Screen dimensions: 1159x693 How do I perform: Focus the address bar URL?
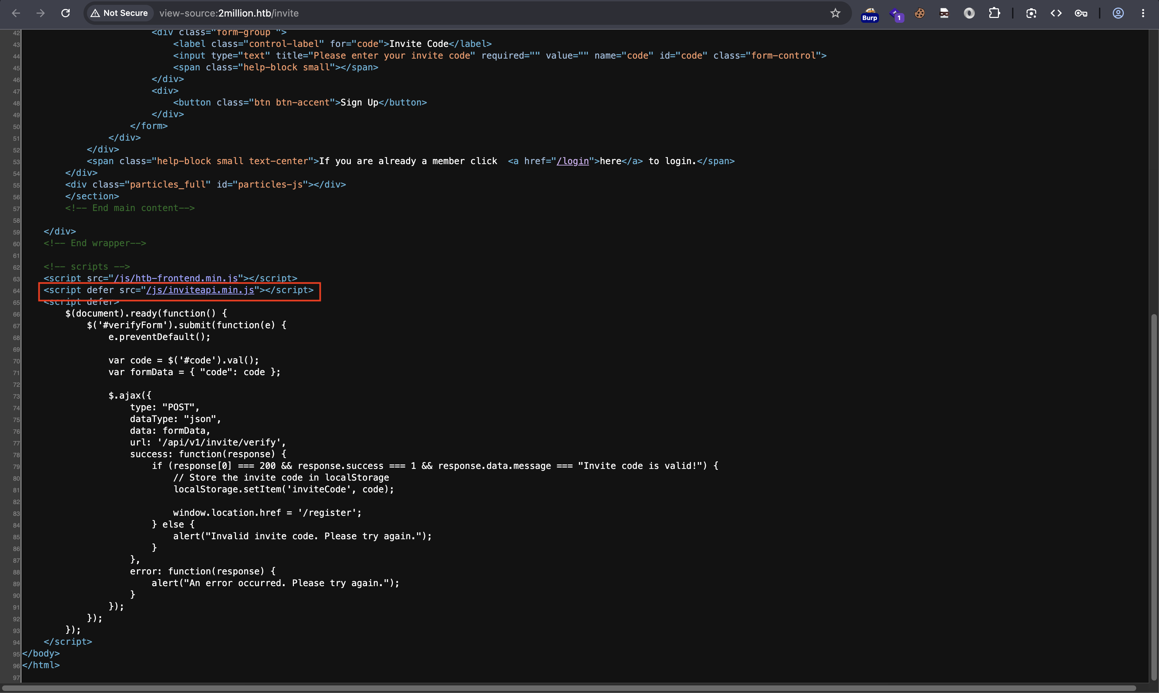coord(229,13)
